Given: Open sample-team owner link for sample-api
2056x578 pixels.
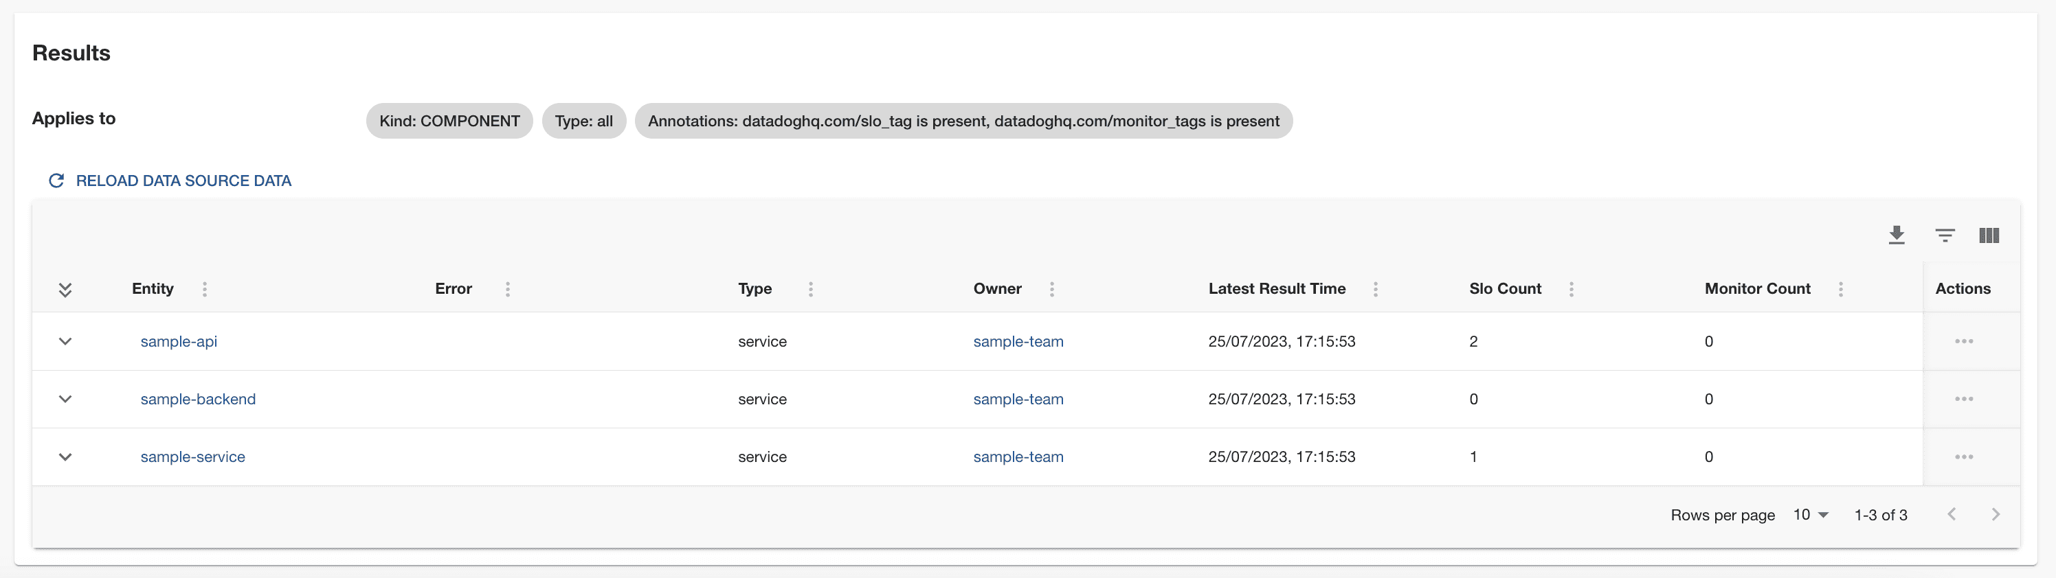Looking at the screenshot, I should pyautogui.click(x=1018, y=341).
